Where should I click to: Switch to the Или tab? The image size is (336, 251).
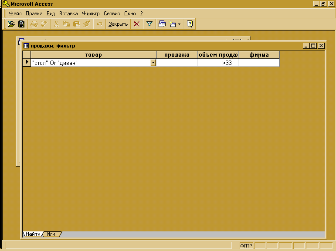pyautogui.click(x=51, y=234)
